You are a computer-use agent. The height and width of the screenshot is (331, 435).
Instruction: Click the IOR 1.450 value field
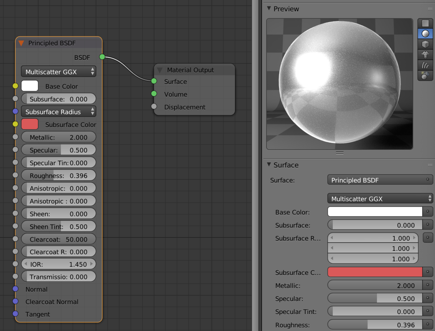tap(58, 264)
